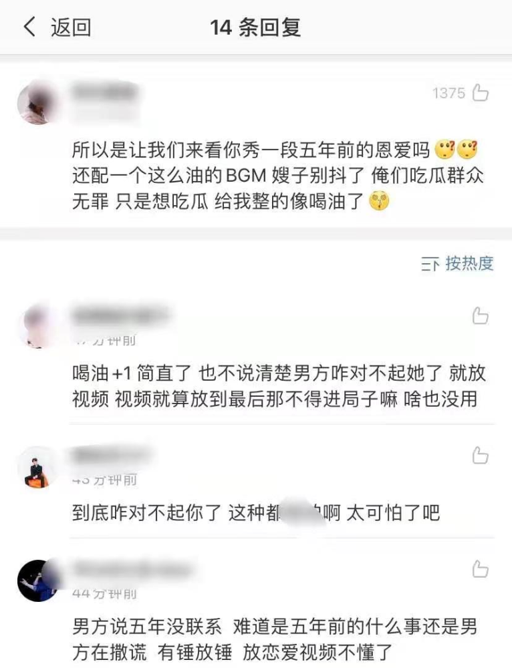Select the reply text 有锤放锤
The width and height of the screenshot is (512, 668).
tap(195, 652)
